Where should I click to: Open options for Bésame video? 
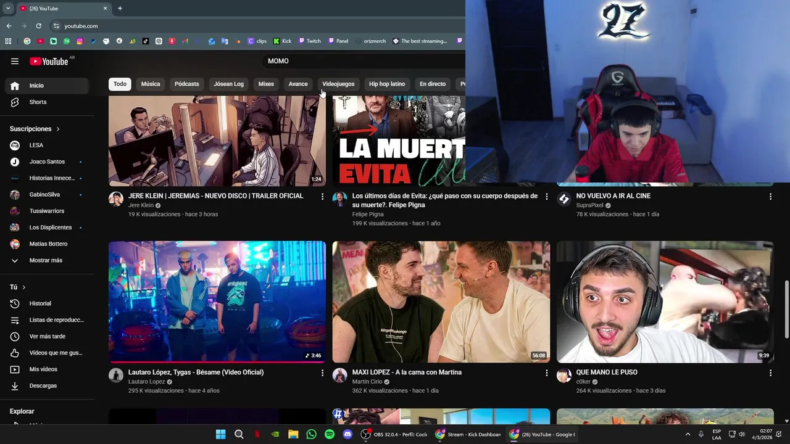coord(322,373)
